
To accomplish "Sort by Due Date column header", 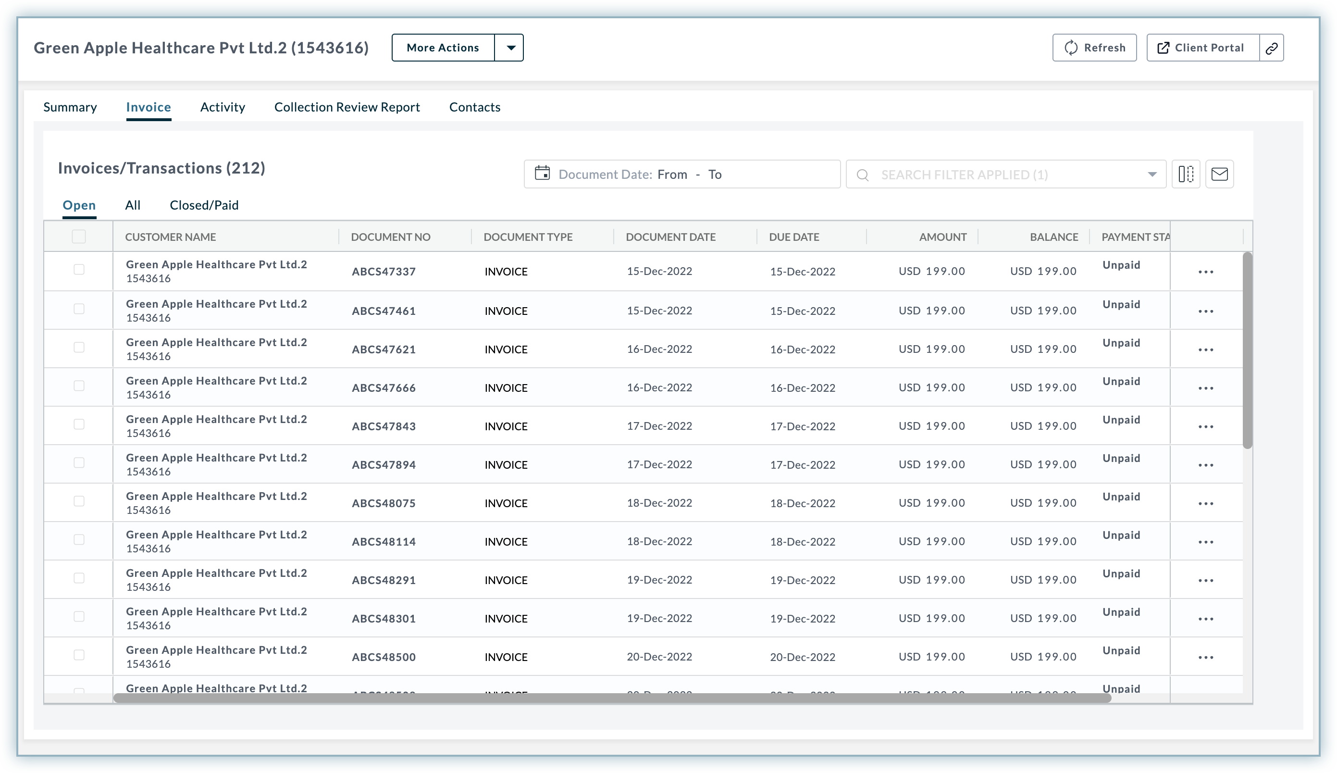I will pos(794,237).
